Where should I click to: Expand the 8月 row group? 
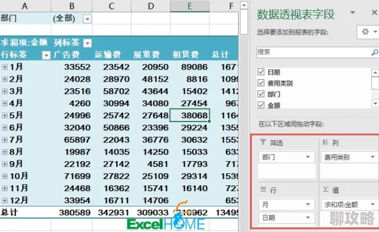[4, 151]
